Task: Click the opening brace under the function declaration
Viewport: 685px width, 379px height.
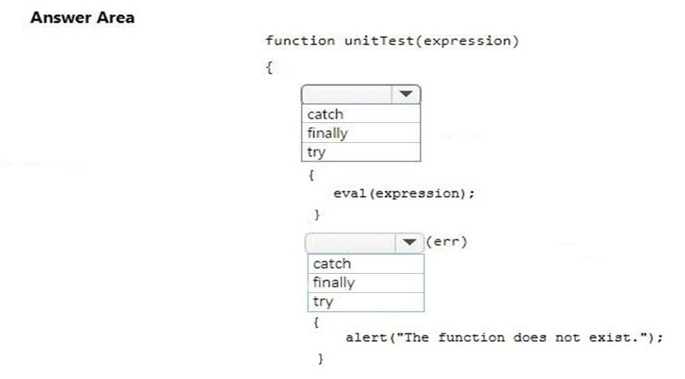Action: point(270,68)
